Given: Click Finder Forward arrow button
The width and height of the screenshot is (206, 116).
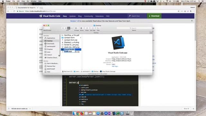Looking at the screenshot, I should [49, 28].
